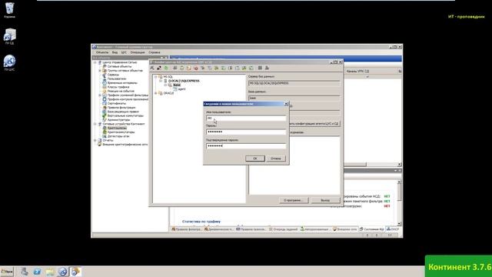Expand the Профили усиленной фильтрации node
The width and height of the screenshot is (492, 277).
100,95
